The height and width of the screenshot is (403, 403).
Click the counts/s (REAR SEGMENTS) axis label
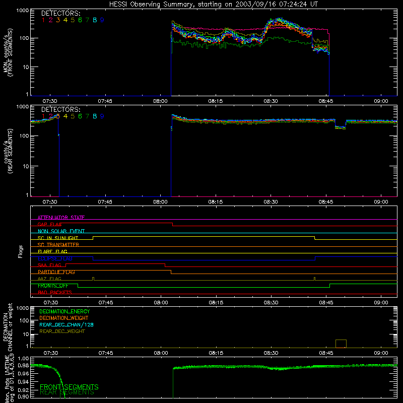[x=8, y=151]
